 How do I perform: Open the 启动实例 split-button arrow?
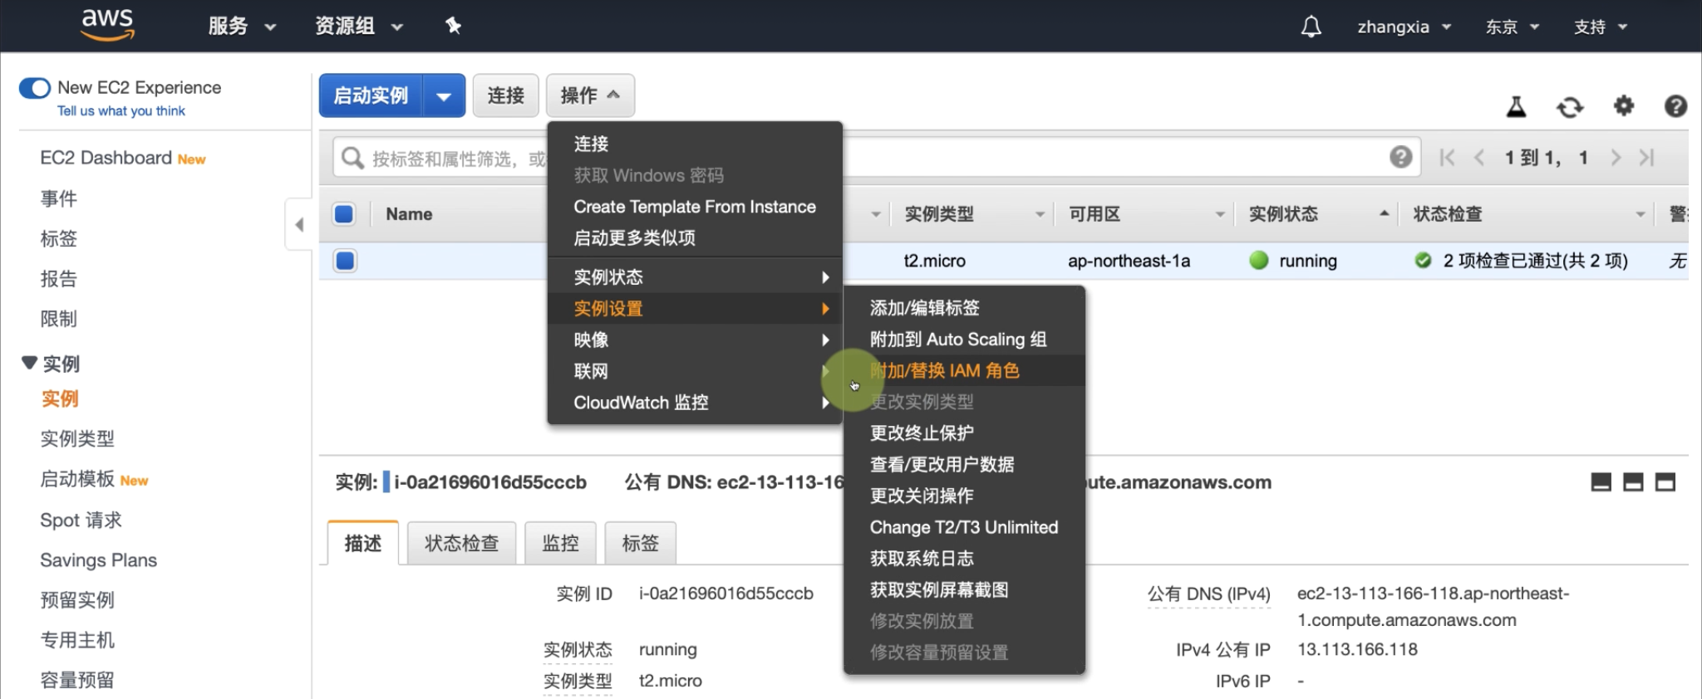tap(445, 95)
